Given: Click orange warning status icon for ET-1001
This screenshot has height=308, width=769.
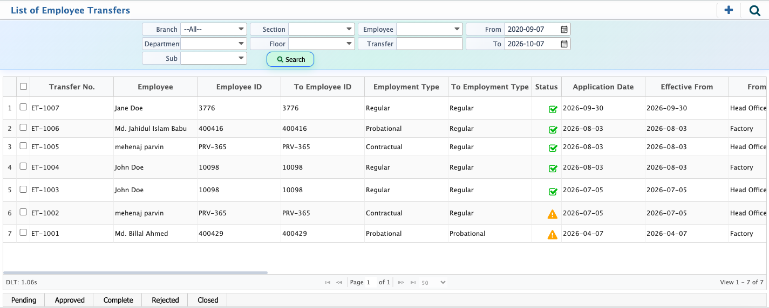Looking at the screenshot, I should (x=553, y=235).
